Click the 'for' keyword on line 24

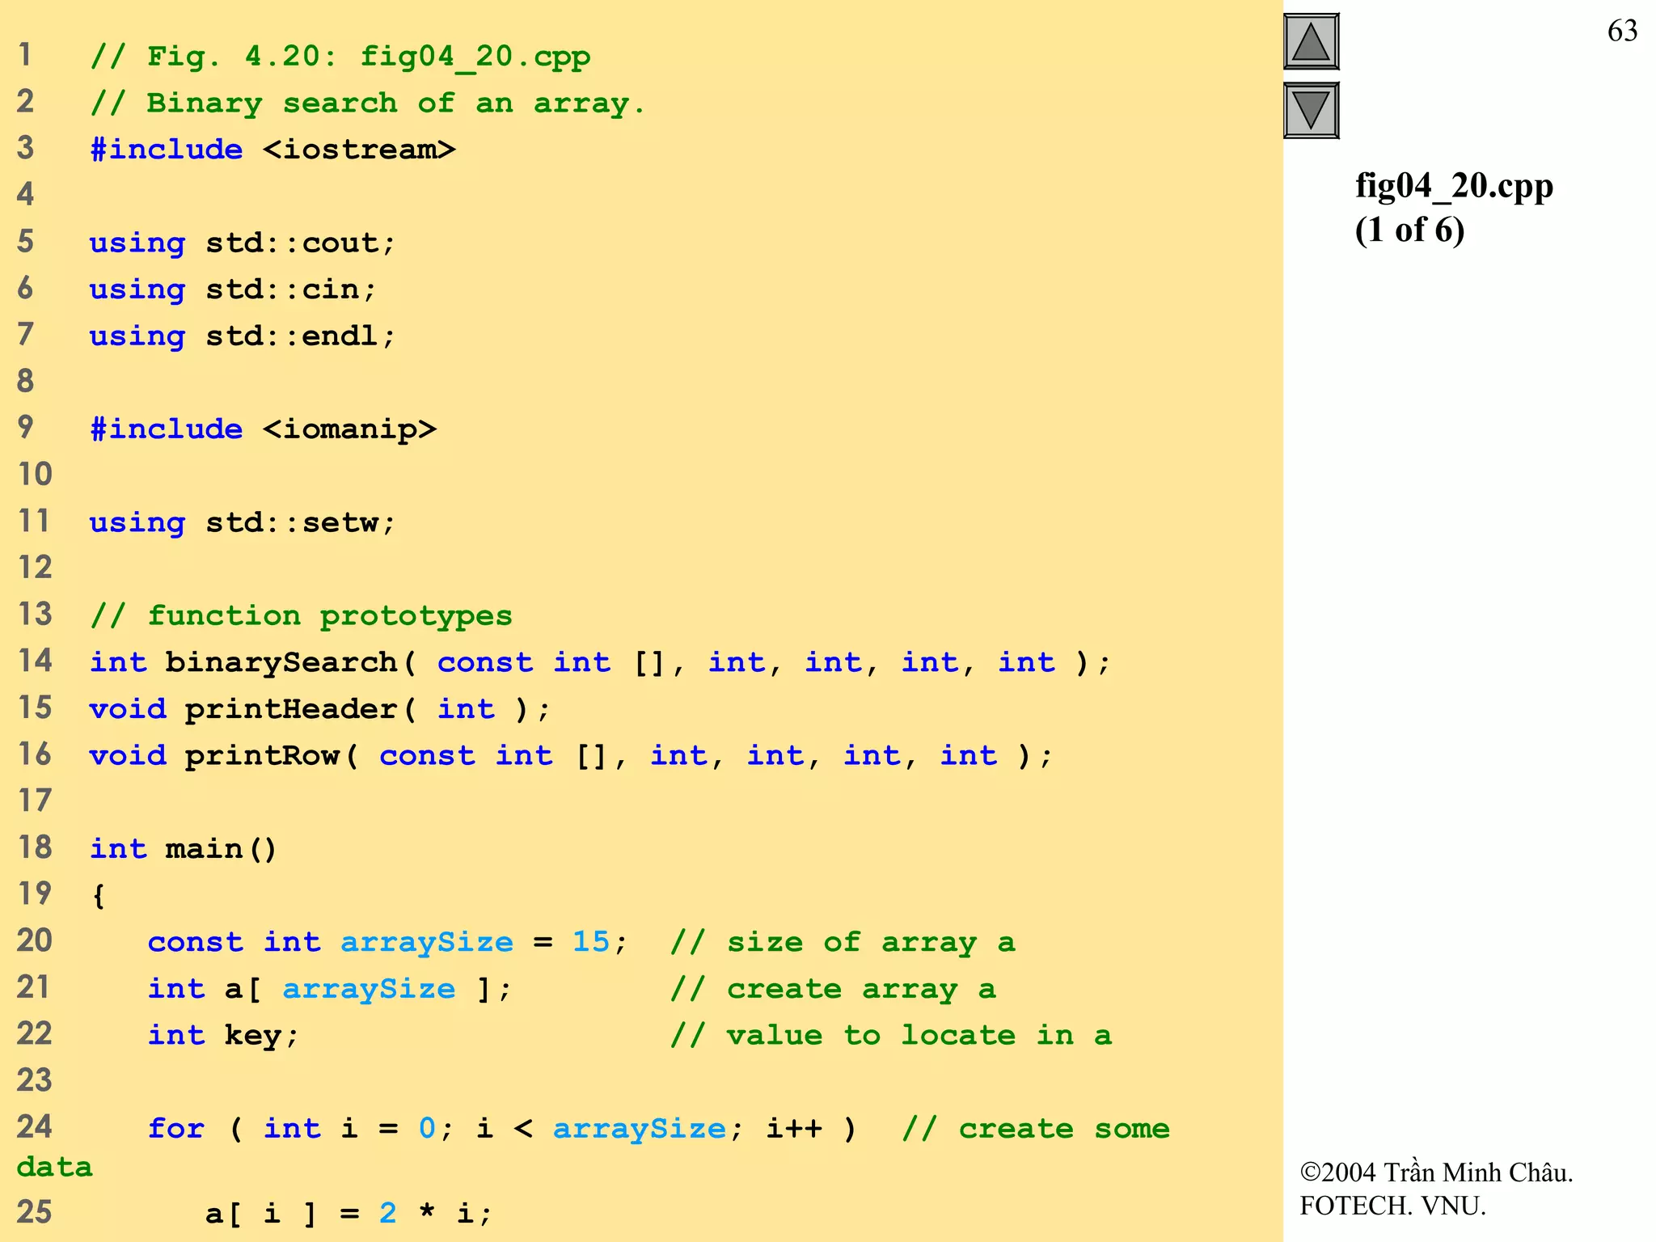[x=176, y=1129]
